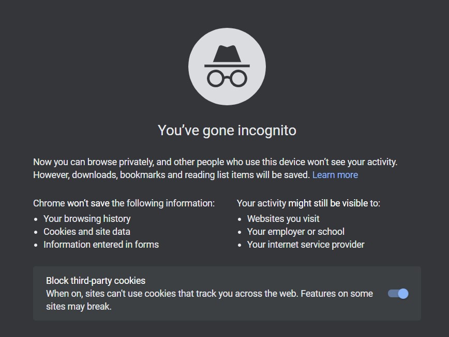Click the Your internet service provider item
Viewport: 449px width, 337px height.
pyautogui.click(x=306, y=245)
